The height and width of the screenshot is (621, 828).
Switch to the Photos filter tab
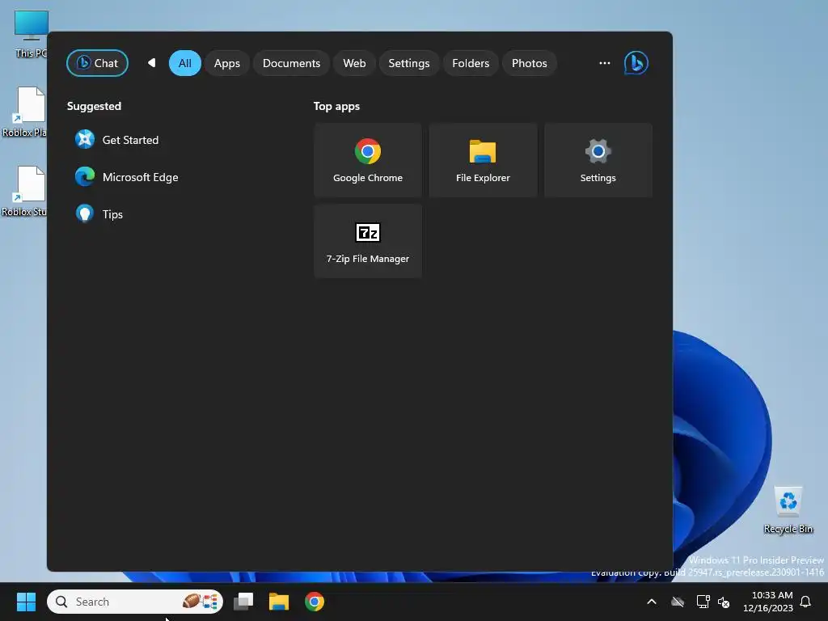tap(529, 63)
